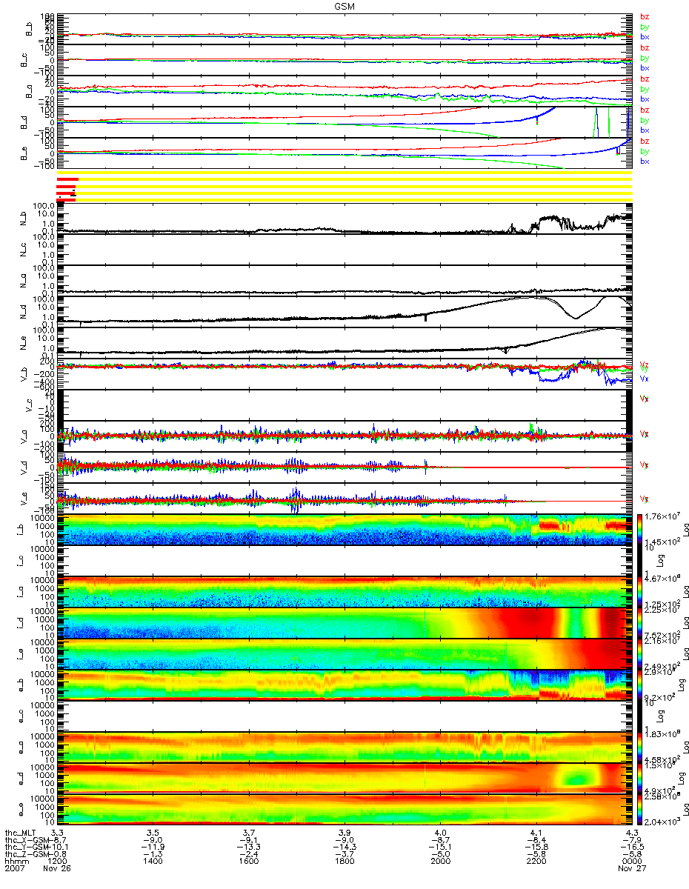Click the 1200 time tick label
Screen dimensions: 689x889
[x=58, y=862]
